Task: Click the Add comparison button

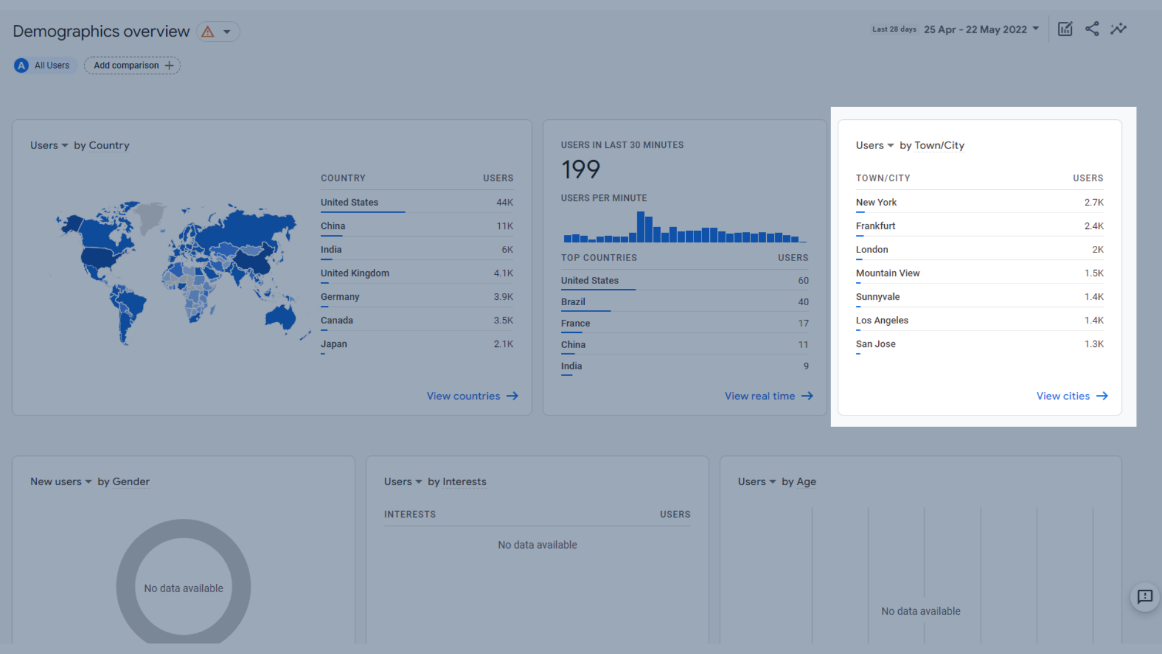Action: coord(126,65)
